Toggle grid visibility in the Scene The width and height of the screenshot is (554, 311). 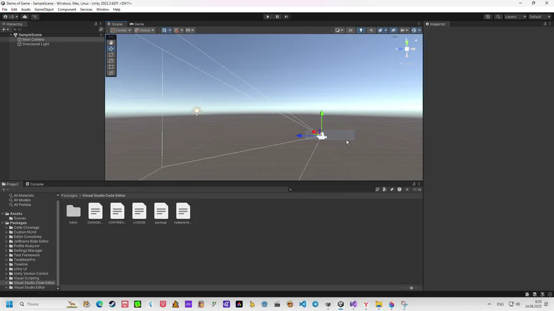click(164, 30)
